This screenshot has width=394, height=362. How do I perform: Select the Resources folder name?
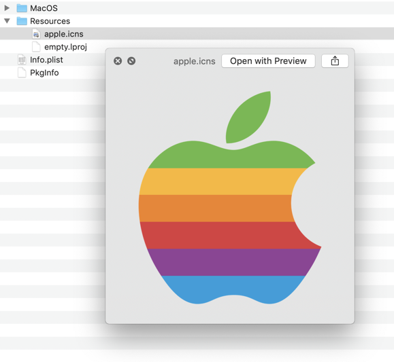click(x=50, y=21)
